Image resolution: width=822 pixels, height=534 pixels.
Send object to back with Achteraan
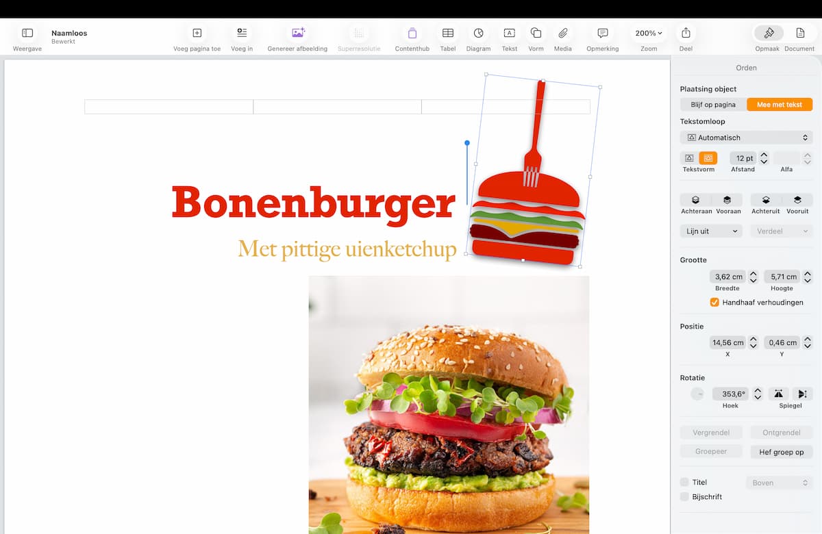[695, 200]
